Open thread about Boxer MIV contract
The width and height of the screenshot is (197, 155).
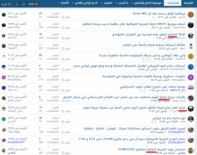click(159, 13)
